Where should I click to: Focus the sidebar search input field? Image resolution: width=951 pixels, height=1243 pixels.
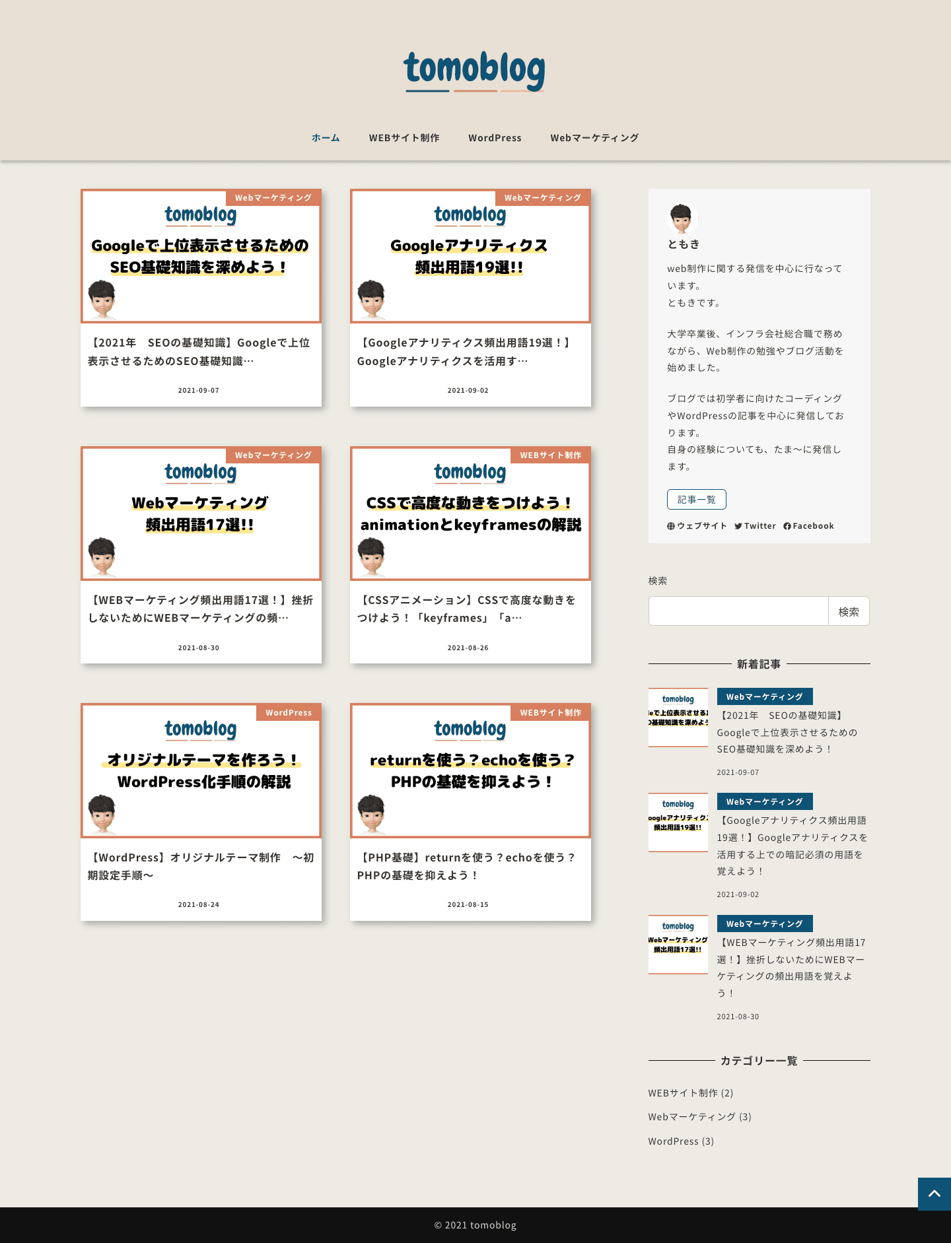coord(738,611)
